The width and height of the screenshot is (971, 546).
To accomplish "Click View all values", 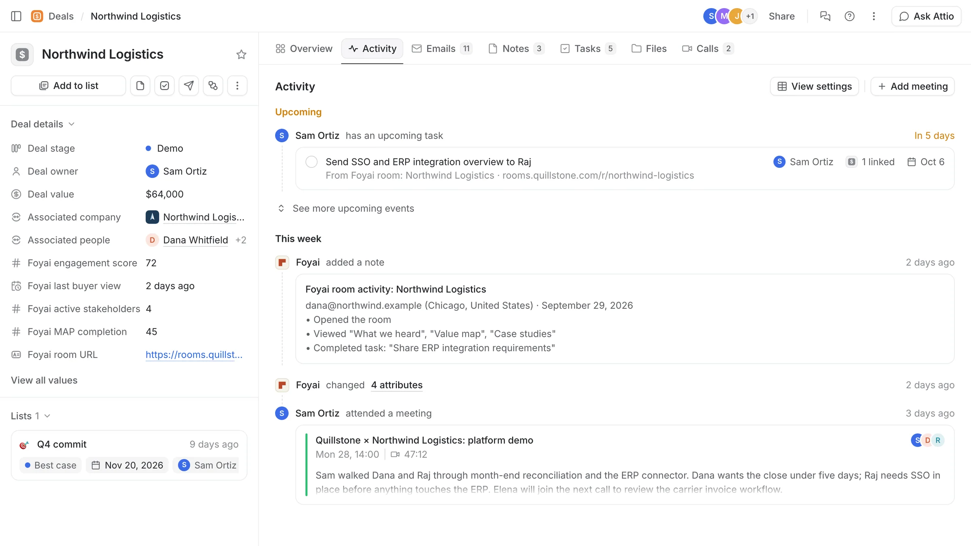I will coord(44,380).
